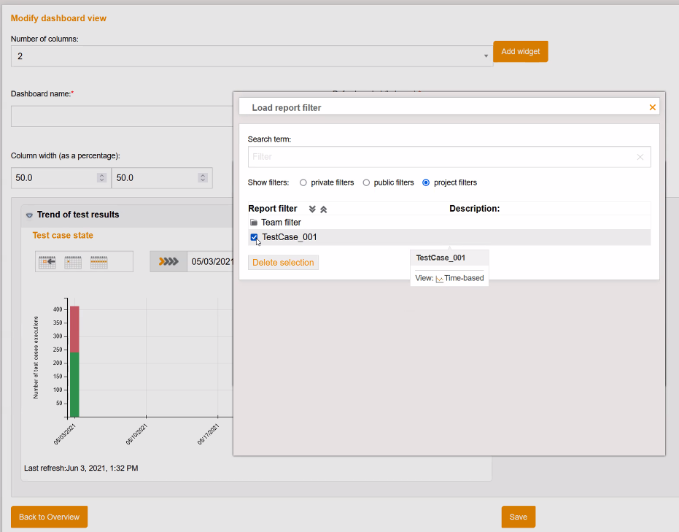Click the Back to Overview button
Image resolution: width=679 pixels, height=532 pixels.
[x=49, y=517]
